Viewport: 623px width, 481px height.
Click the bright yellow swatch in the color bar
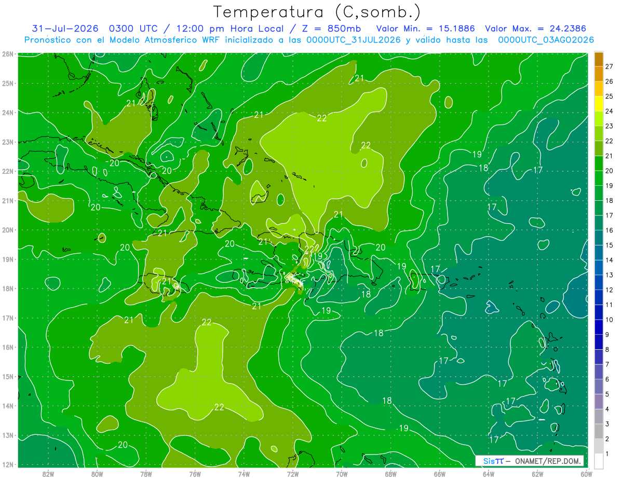click(x=599, y=104)
